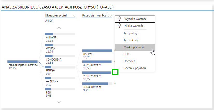Viewport: 214px width, 110px height.
Task: Choose Niska wartość AI split option
Action: [134, 26]
